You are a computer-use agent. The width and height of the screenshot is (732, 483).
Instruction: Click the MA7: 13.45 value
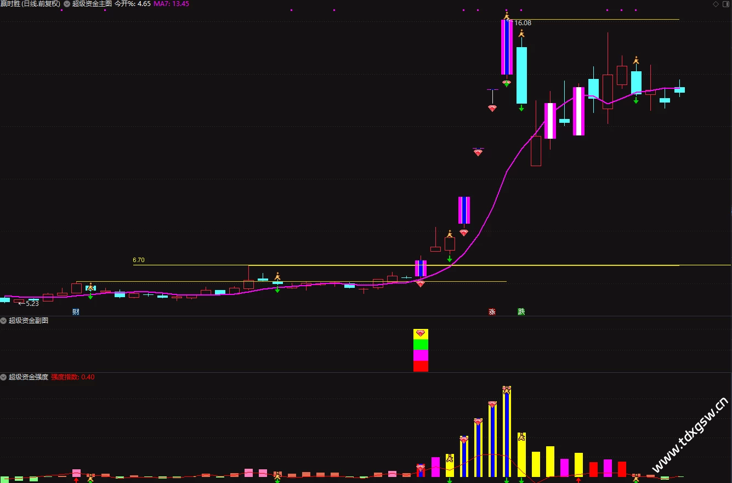(172, 4)
